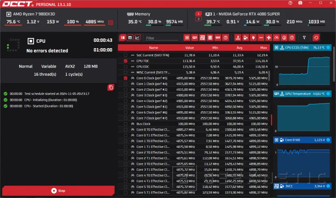Sort table by Min column header
336x198 pixels.
(x=215, y=48)
